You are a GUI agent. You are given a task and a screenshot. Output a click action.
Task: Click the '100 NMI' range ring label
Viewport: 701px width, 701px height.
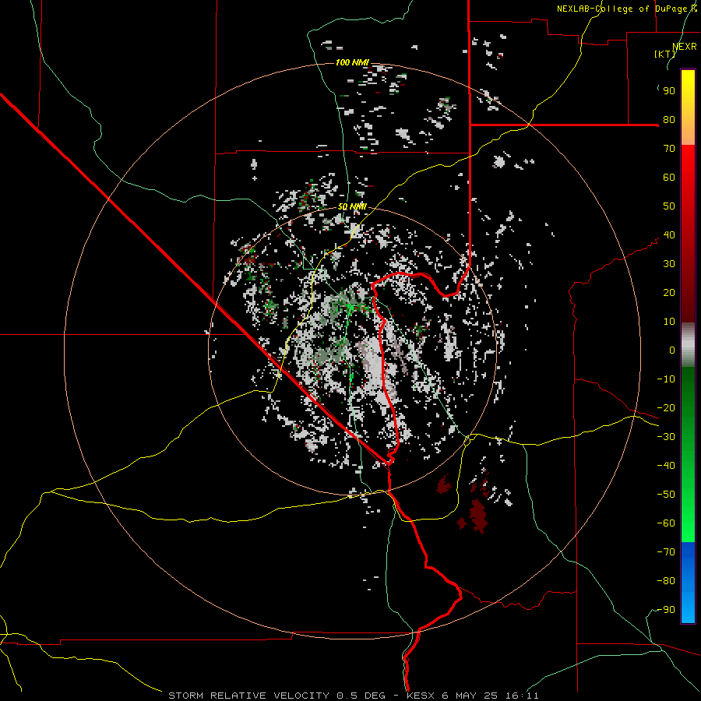pyautogui.click(x=352, y=62)
